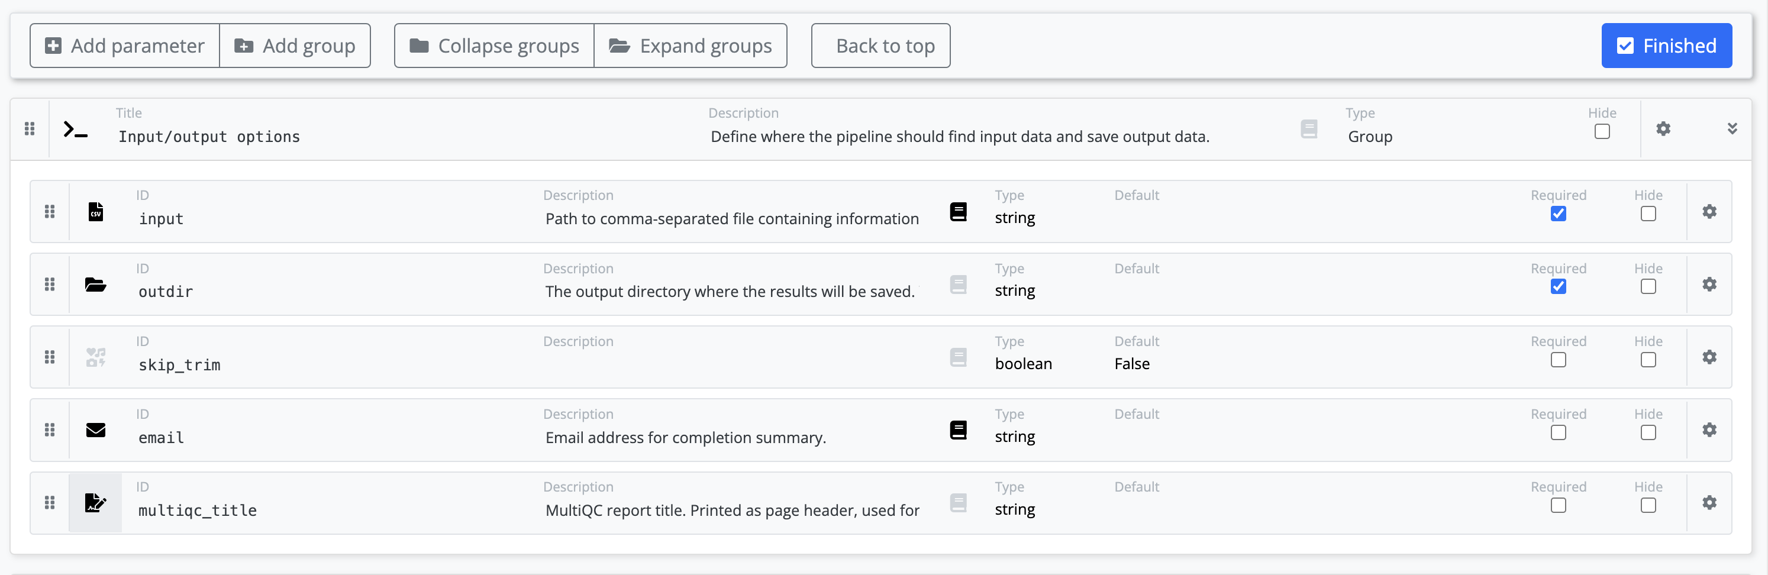Open settings gear for Input/output options group
This screenshot has width=1768, height=575.
(1663, 129)
